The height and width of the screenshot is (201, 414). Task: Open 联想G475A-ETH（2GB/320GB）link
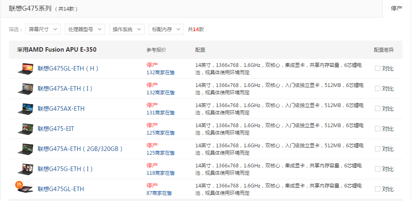coord(80,149)
